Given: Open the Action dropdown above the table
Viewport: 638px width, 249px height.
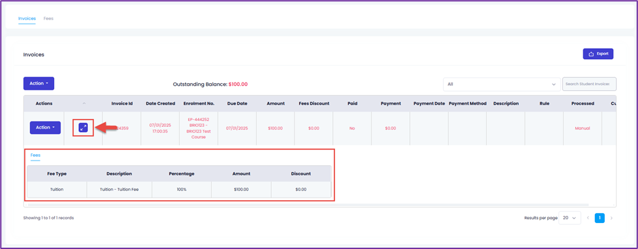Looking at the screenshot, I should (x=38, y=83).
